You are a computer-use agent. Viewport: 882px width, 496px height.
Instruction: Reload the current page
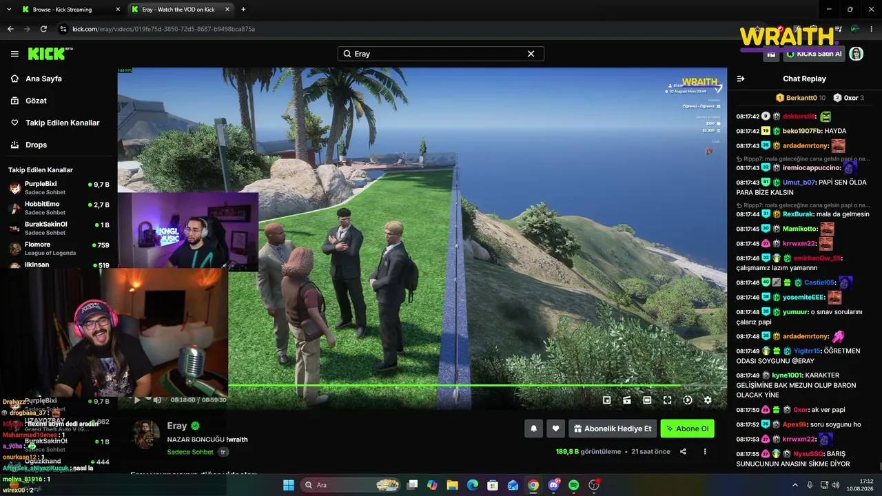point(43,29)
